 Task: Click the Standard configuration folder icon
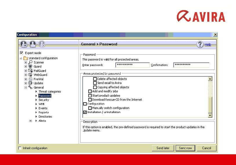pyautogui.click(x=26, y=58)
